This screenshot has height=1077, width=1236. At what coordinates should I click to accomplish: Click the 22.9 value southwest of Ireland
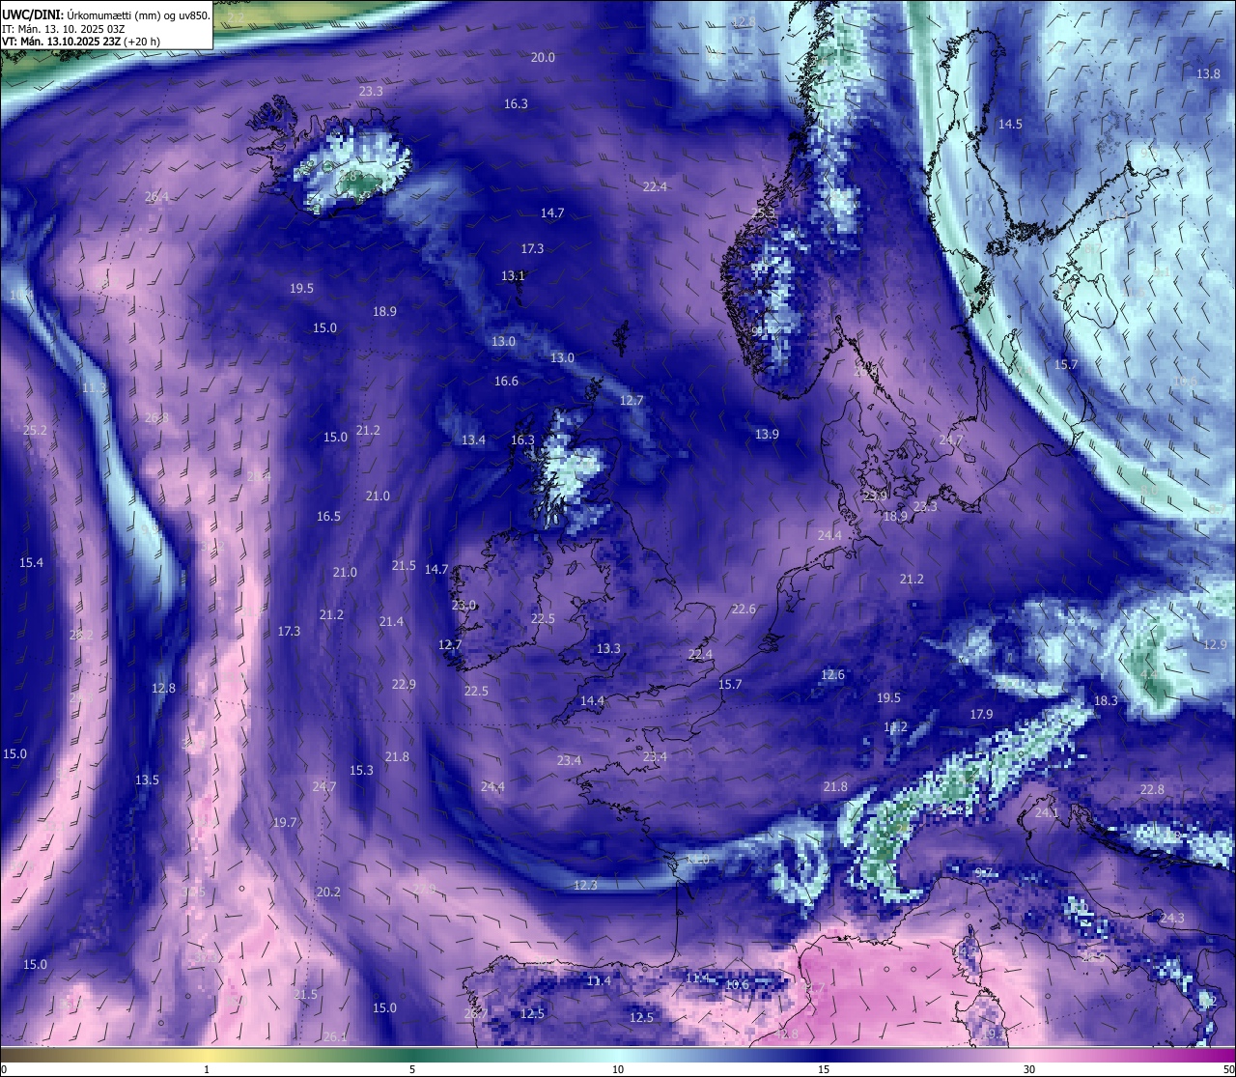[404, 684]
